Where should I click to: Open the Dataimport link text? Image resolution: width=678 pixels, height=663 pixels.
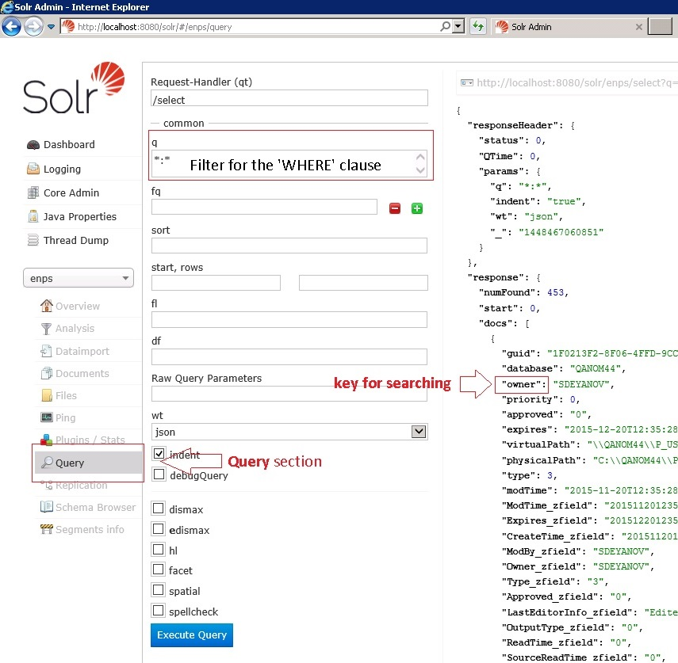[x=82, y=352]
